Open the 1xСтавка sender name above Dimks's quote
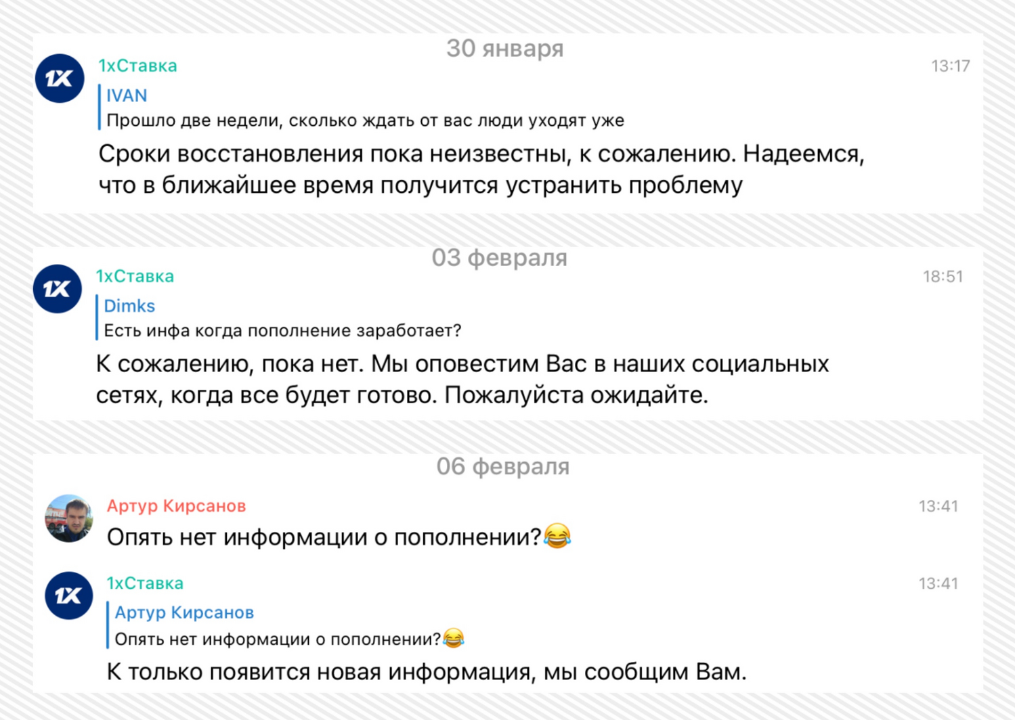This screenshot has height=720, width=1015. click(x=135, y=276)
